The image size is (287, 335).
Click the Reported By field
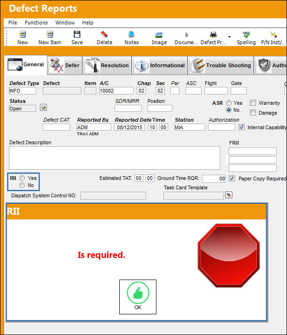point(94,127)
